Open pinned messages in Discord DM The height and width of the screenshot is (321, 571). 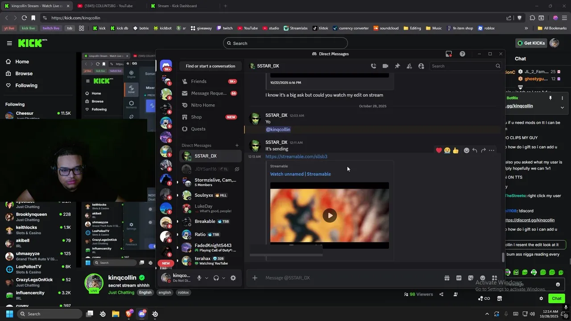point(397,66)
